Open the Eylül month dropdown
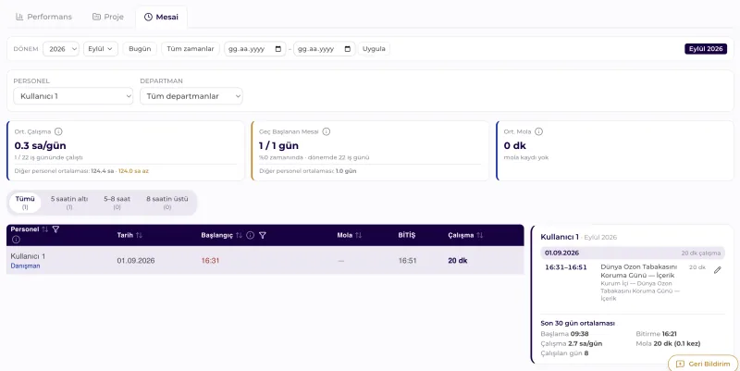Image resolution: width=740 pixels, height=371 pixels. click(101, 49)
